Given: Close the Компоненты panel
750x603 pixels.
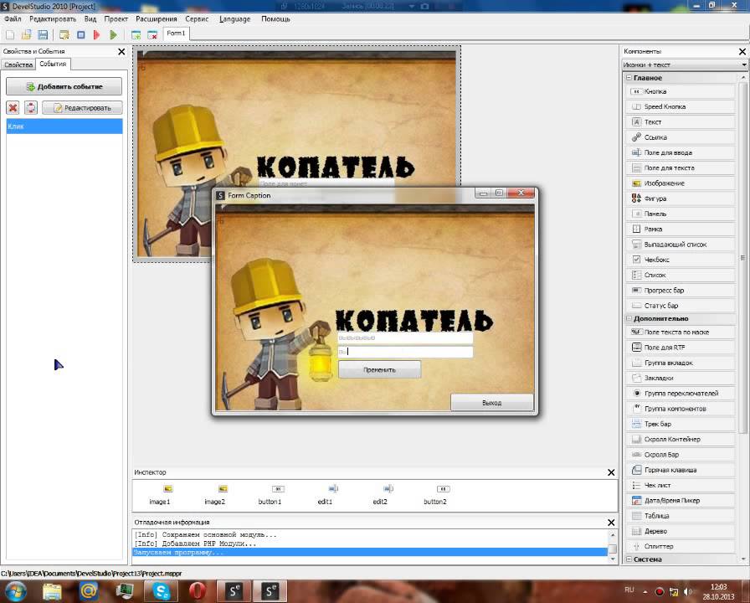Looking at the screenshot, I should [742, 51].
